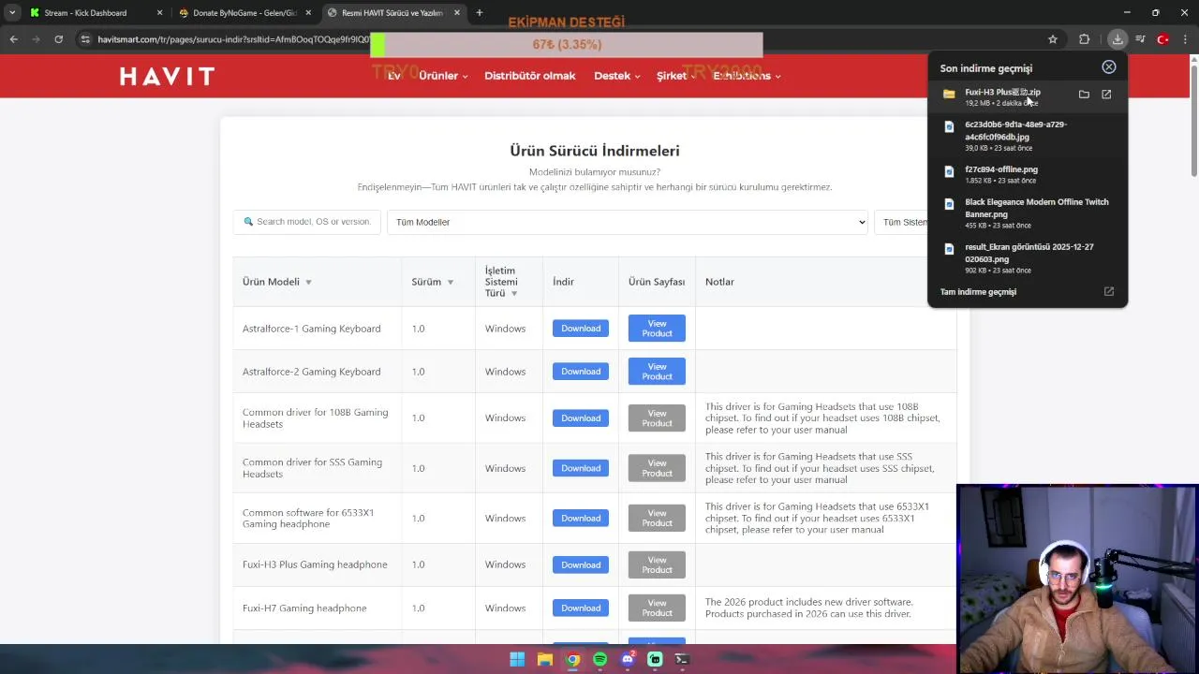Sort by Ürün Modeli column arrow
This screenshot has width=1199, height=674.
coord(308,282)
